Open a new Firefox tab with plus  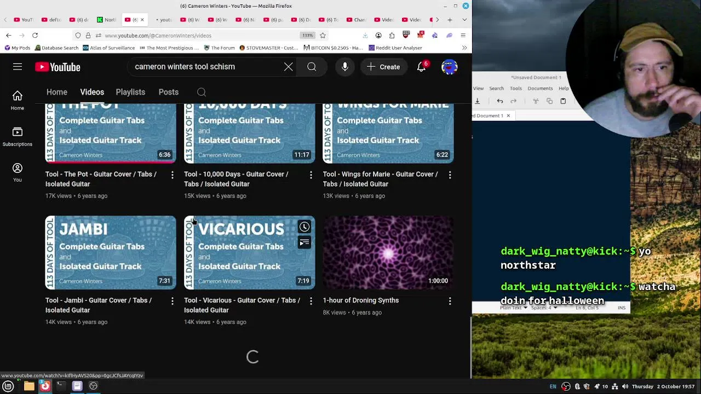pyautogui.click(x=450, y=20)
